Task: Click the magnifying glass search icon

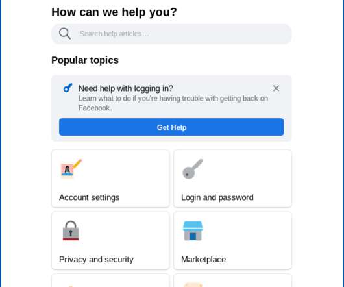Action: (65, 34)
